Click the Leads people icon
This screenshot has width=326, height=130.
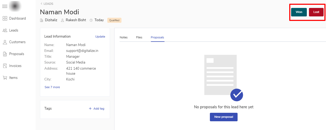click(x=5, y=30)
